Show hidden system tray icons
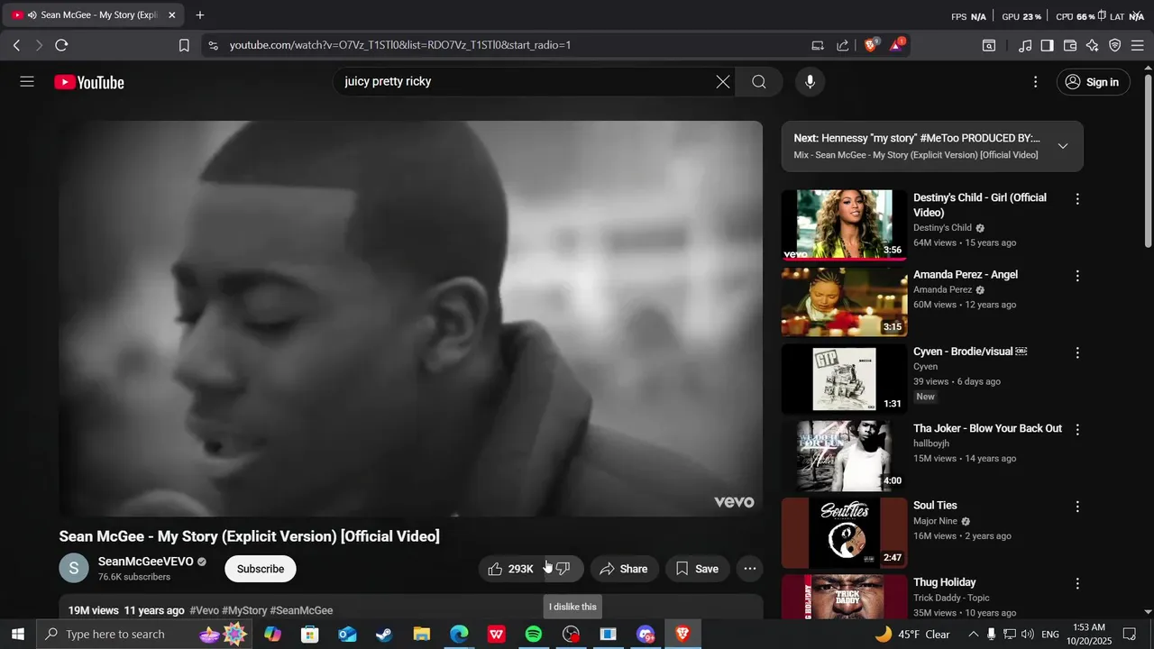This screenshot has height=649, width=1154. point(973,635)
